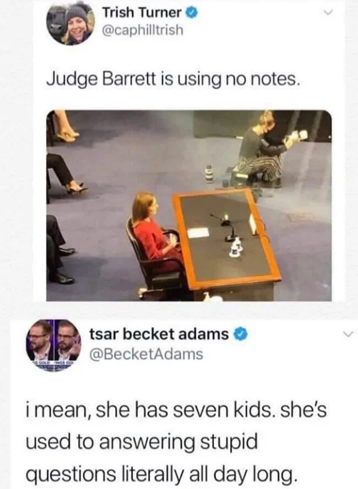The image size is (358, 489).
Task: Click the water bottles on the desk
Action: 236,248
